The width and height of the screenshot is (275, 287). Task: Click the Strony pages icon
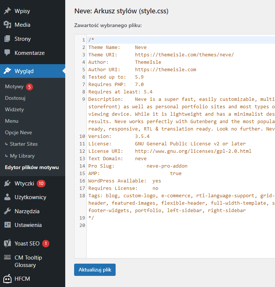tap(7, 39)
